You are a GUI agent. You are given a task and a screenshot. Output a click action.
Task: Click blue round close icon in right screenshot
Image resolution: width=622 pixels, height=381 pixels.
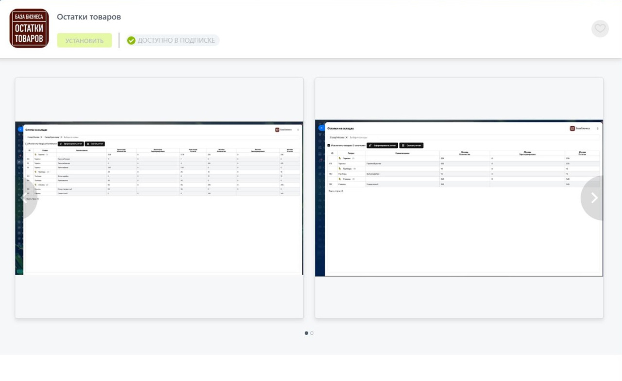coord(321,128)
